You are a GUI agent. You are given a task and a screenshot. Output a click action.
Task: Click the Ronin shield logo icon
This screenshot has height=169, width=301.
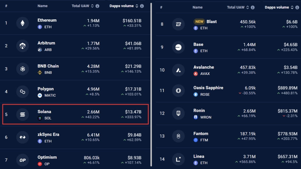click(x=178, y=113)
